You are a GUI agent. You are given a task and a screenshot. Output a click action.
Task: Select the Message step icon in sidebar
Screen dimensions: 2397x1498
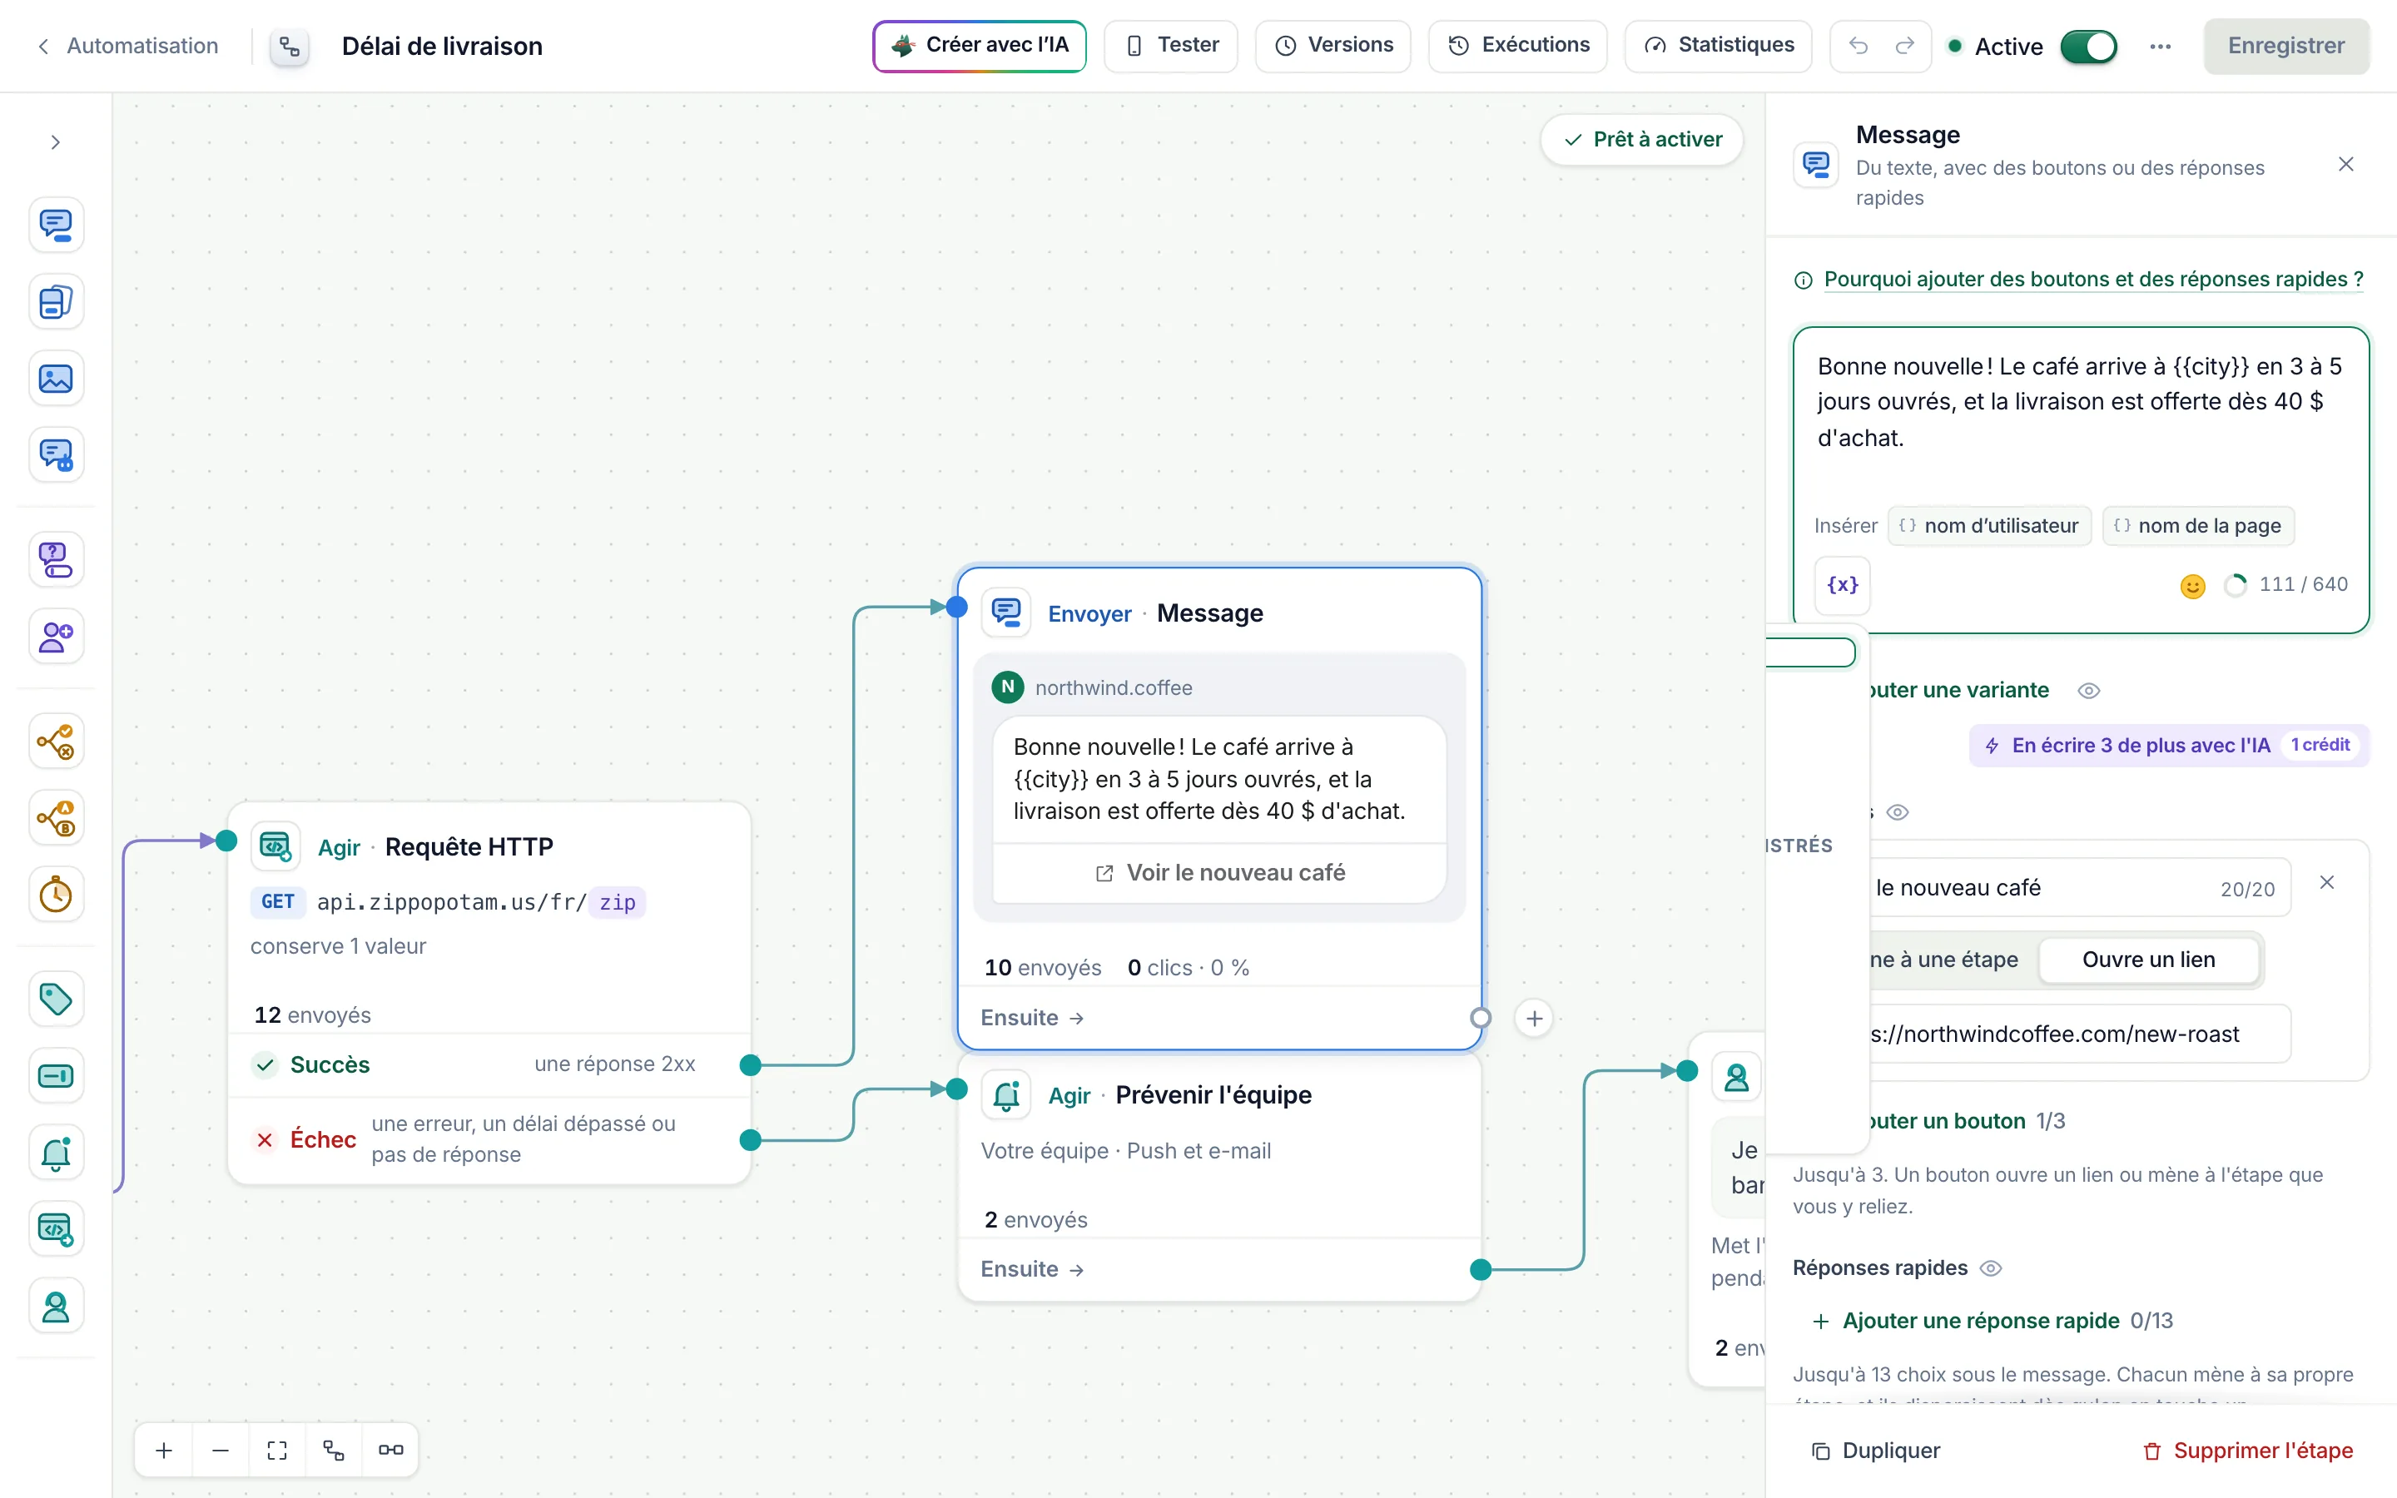click(x=56, y=225)
